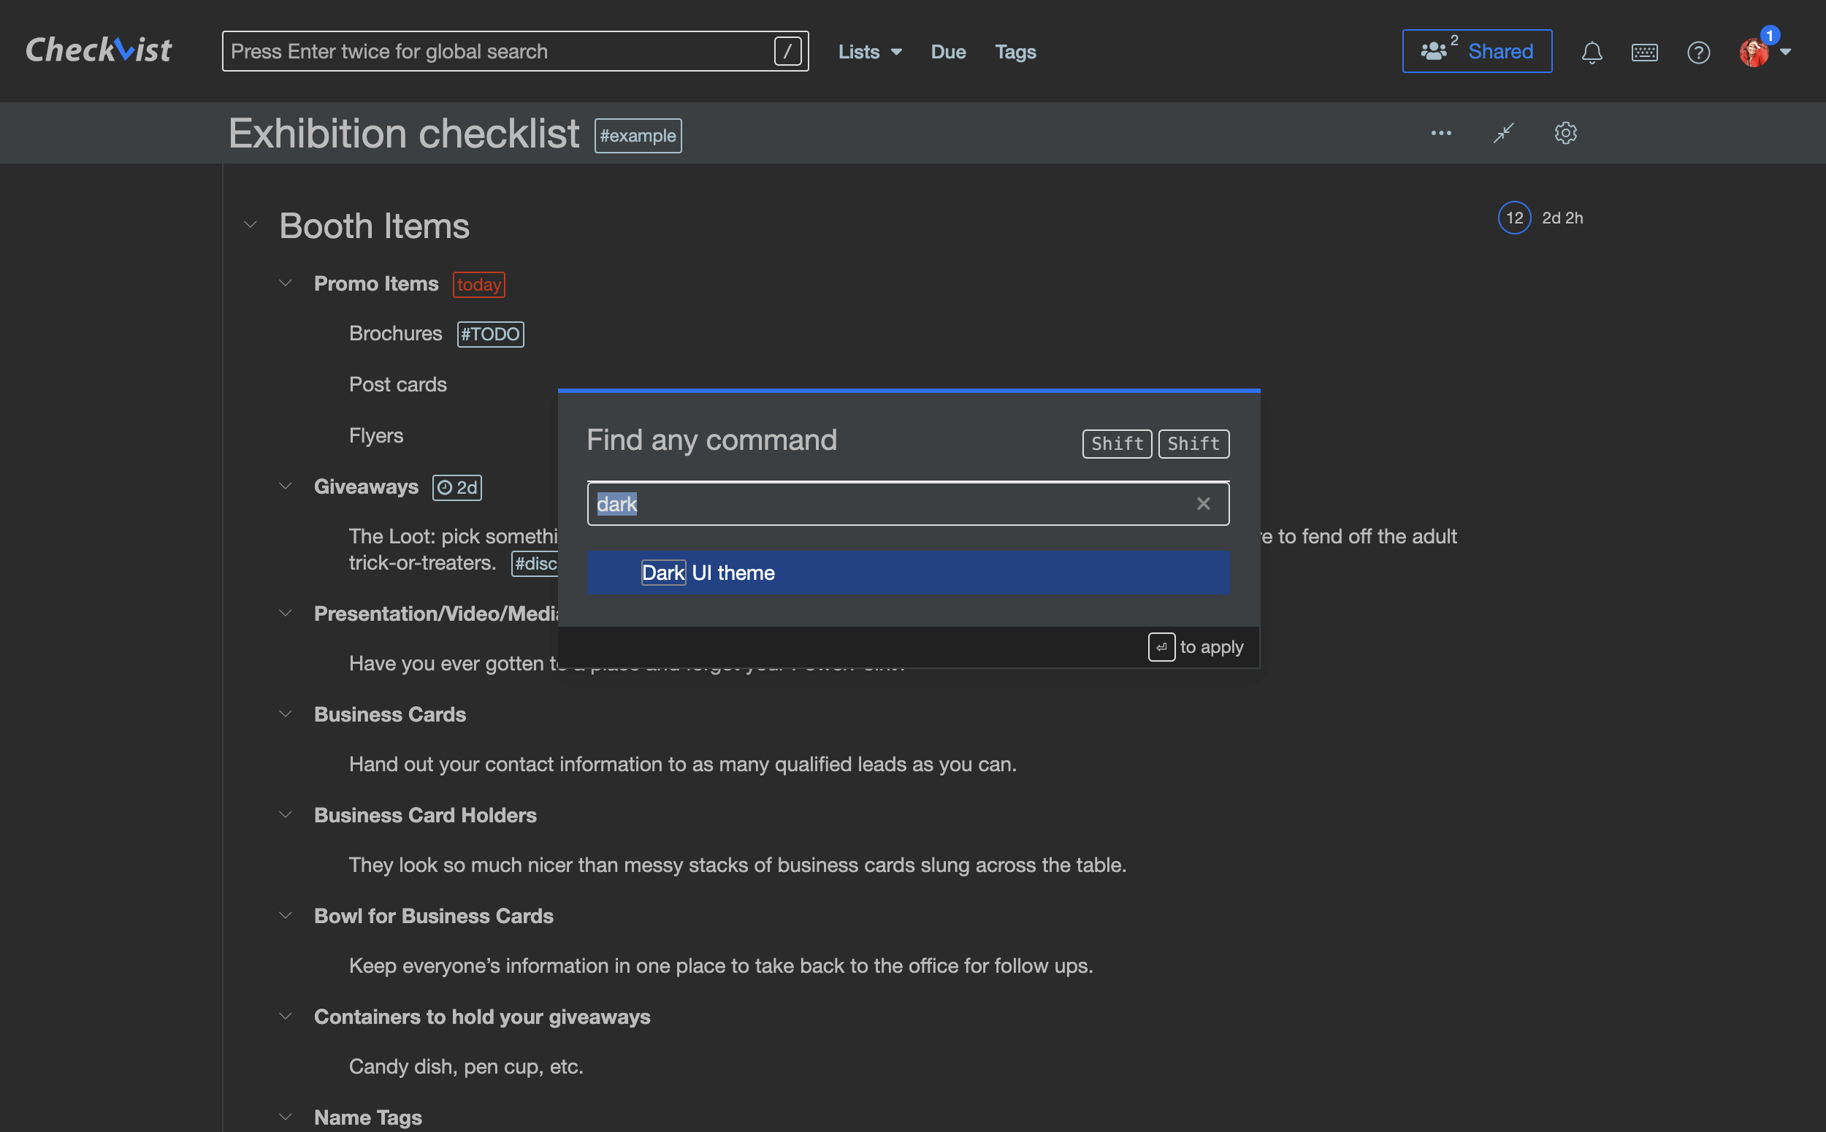Open the Due menu item
1826x1132 pixels.
948,52
